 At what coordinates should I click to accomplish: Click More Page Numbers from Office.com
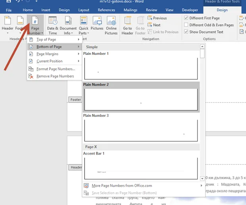(143, 186)
